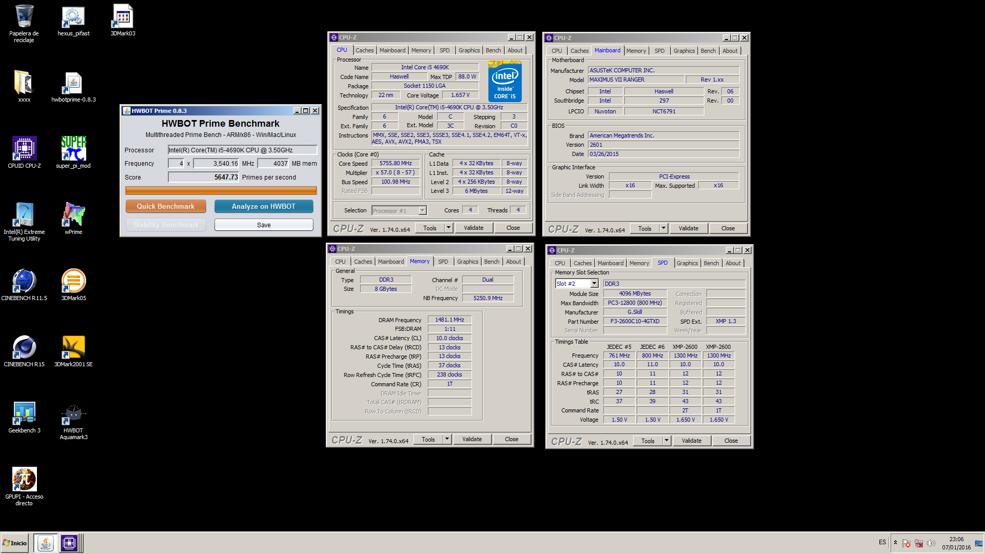
Task: Click Show desktop strip at taskbar end
Action: [979, 543]
